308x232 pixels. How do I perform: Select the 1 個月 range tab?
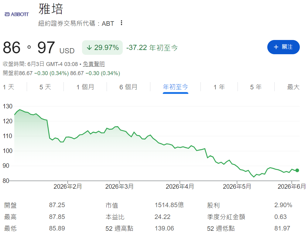(85, 87)
